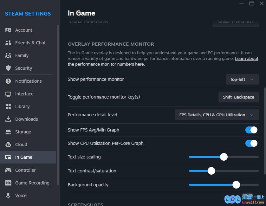Click the Shift+Backspace key binding button
This screenshot has width=266, height=206.
coord(238,97)
